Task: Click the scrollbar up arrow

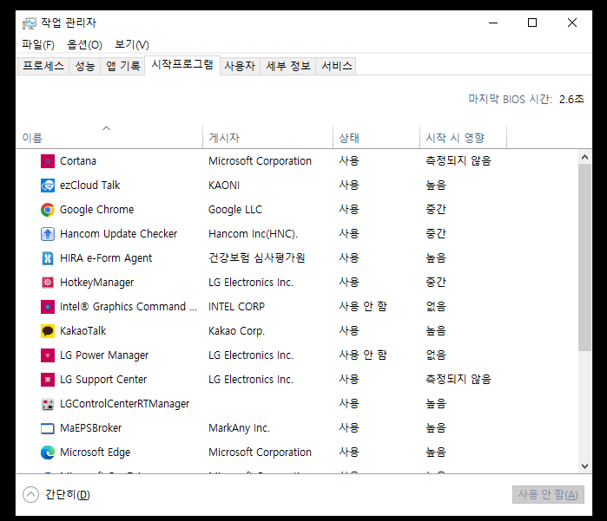Action: point(584,157)
